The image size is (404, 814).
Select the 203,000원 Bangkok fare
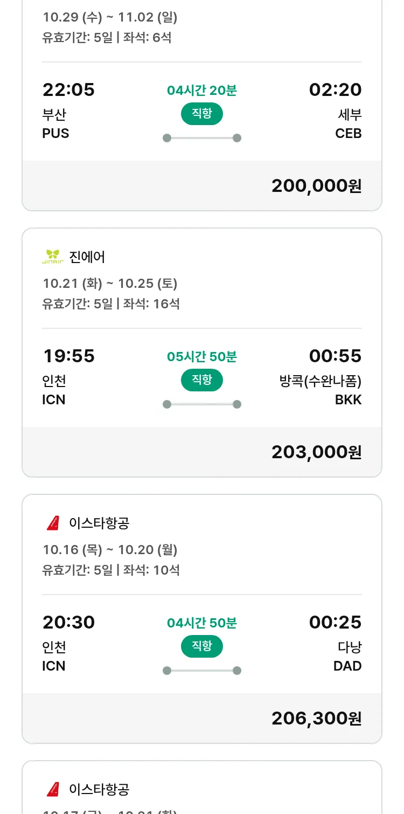pyautogui.click(x=316, y=452)
